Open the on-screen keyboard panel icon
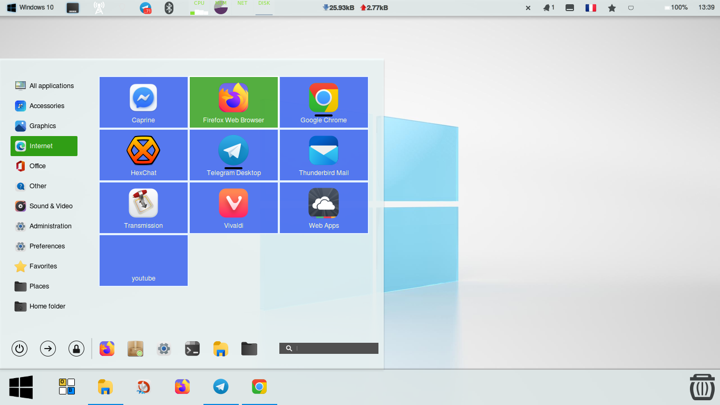Screen dimensions: 720x405 point(73,8)
